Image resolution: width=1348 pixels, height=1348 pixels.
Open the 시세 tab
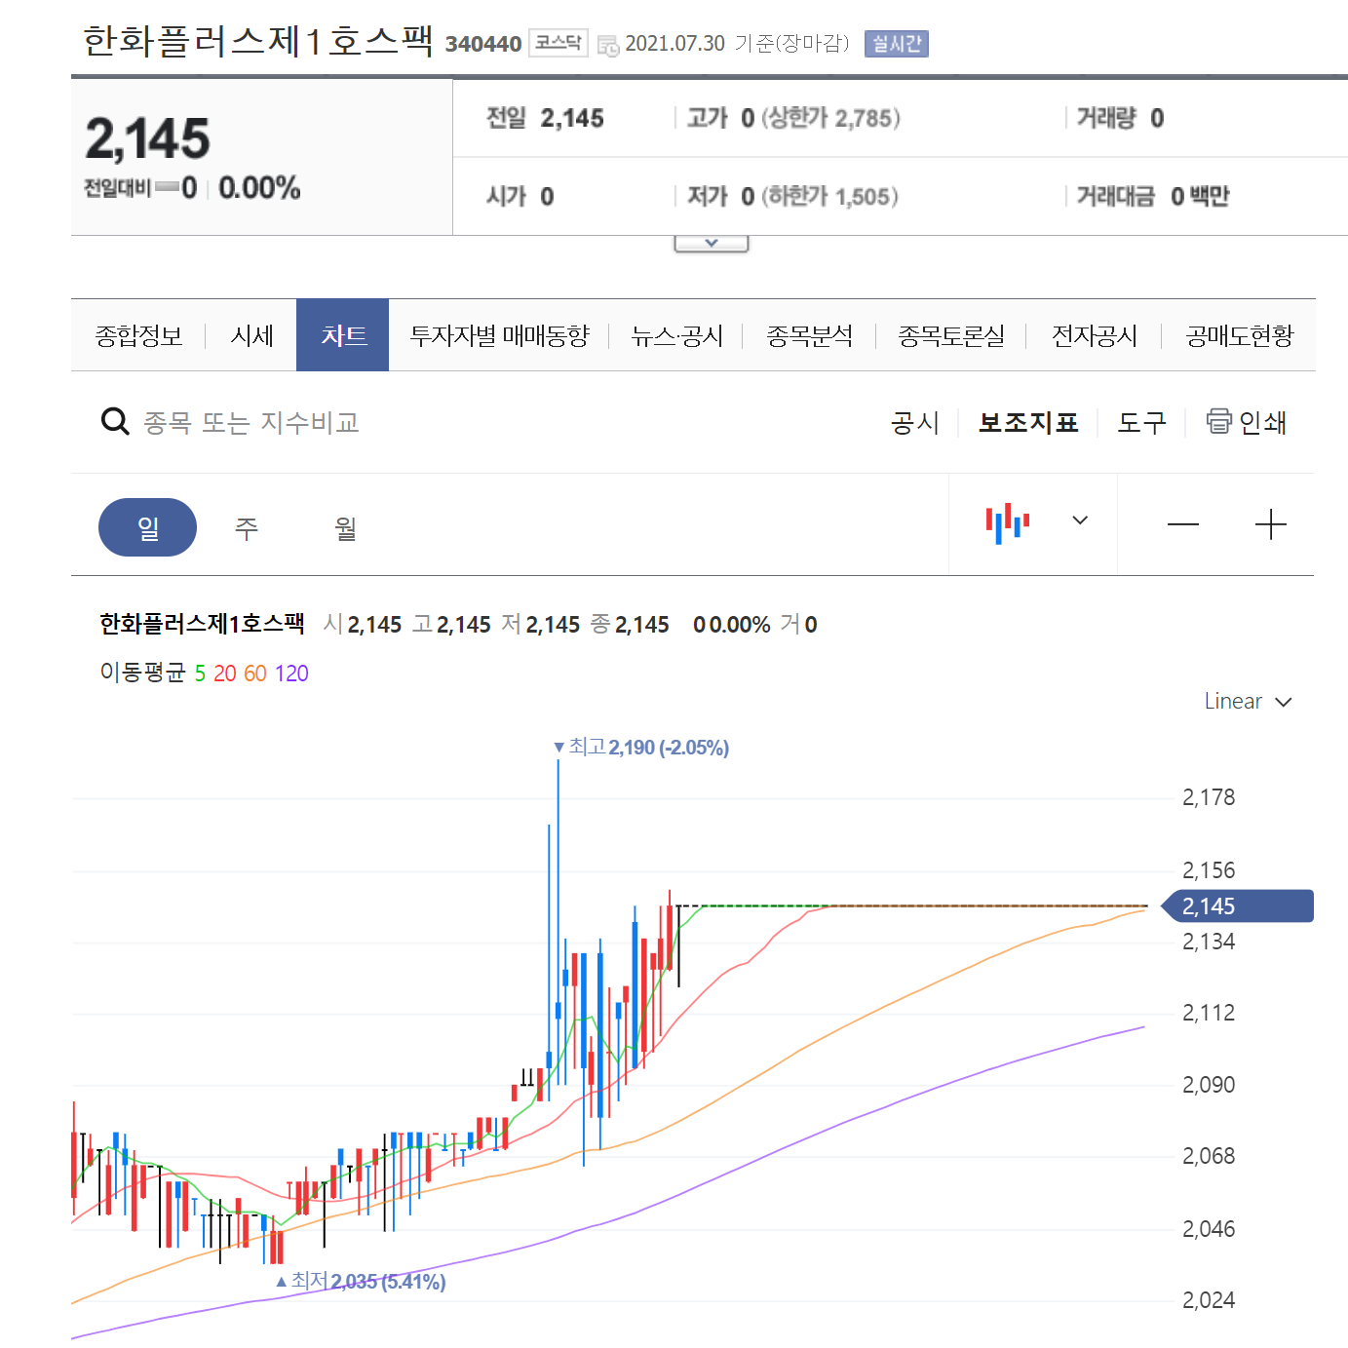click(x=251, y=336)
